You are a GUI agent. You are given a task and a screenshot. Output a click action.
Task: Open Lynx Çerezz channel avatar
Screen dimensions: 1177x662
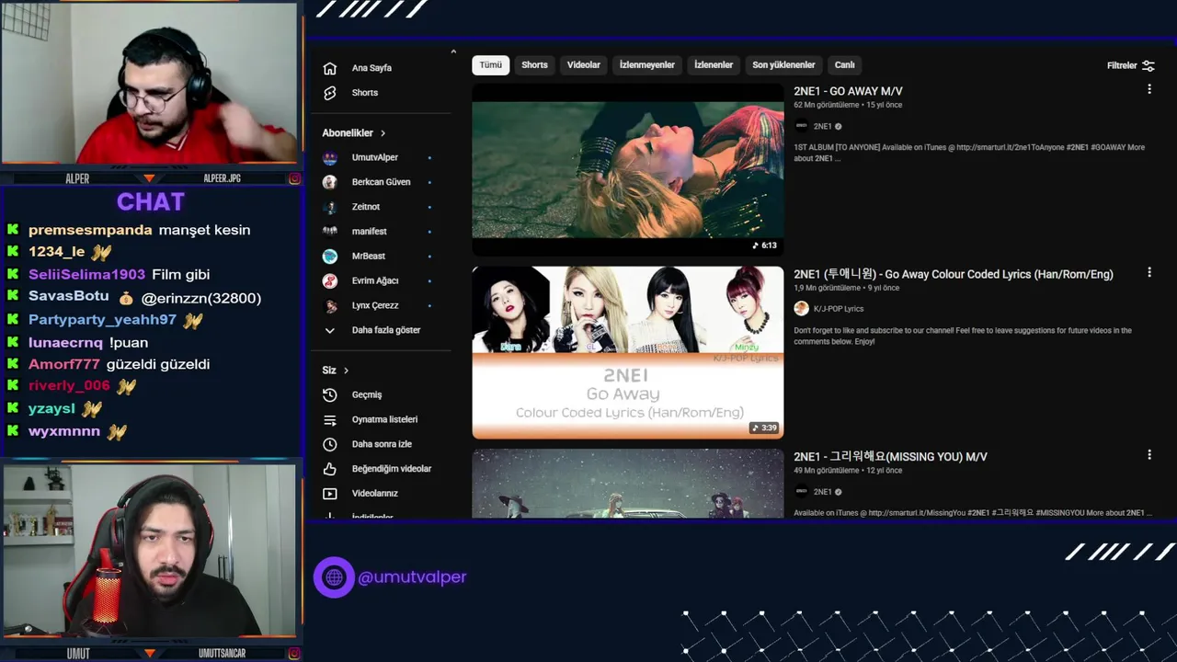(330, 305)
